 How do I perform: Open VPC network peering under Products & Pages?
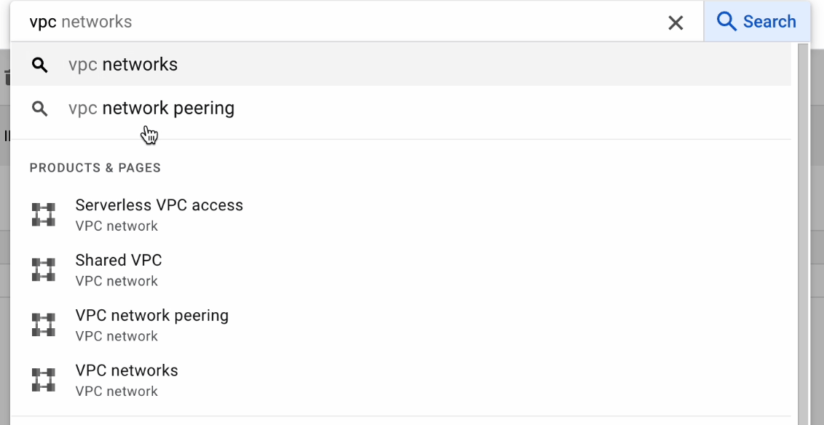152,316
